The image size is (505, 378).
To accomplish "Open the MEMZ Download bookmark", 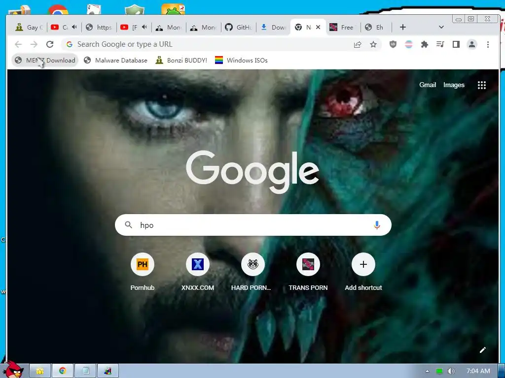I will point(45,61).
